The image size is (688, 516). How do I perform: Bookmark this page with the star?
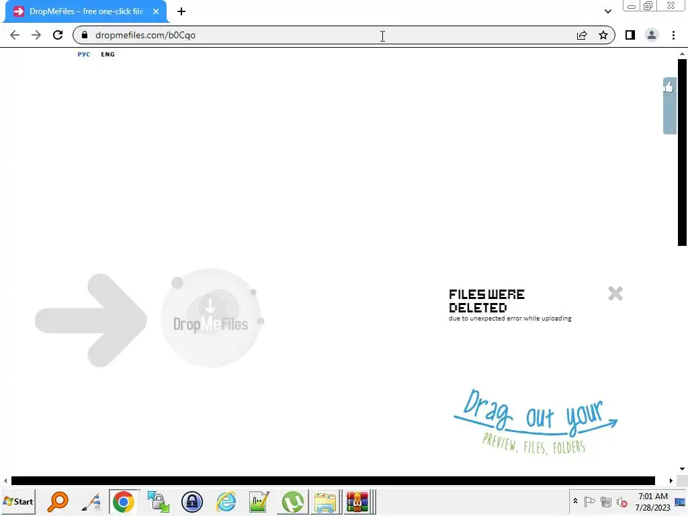[603, 35]
